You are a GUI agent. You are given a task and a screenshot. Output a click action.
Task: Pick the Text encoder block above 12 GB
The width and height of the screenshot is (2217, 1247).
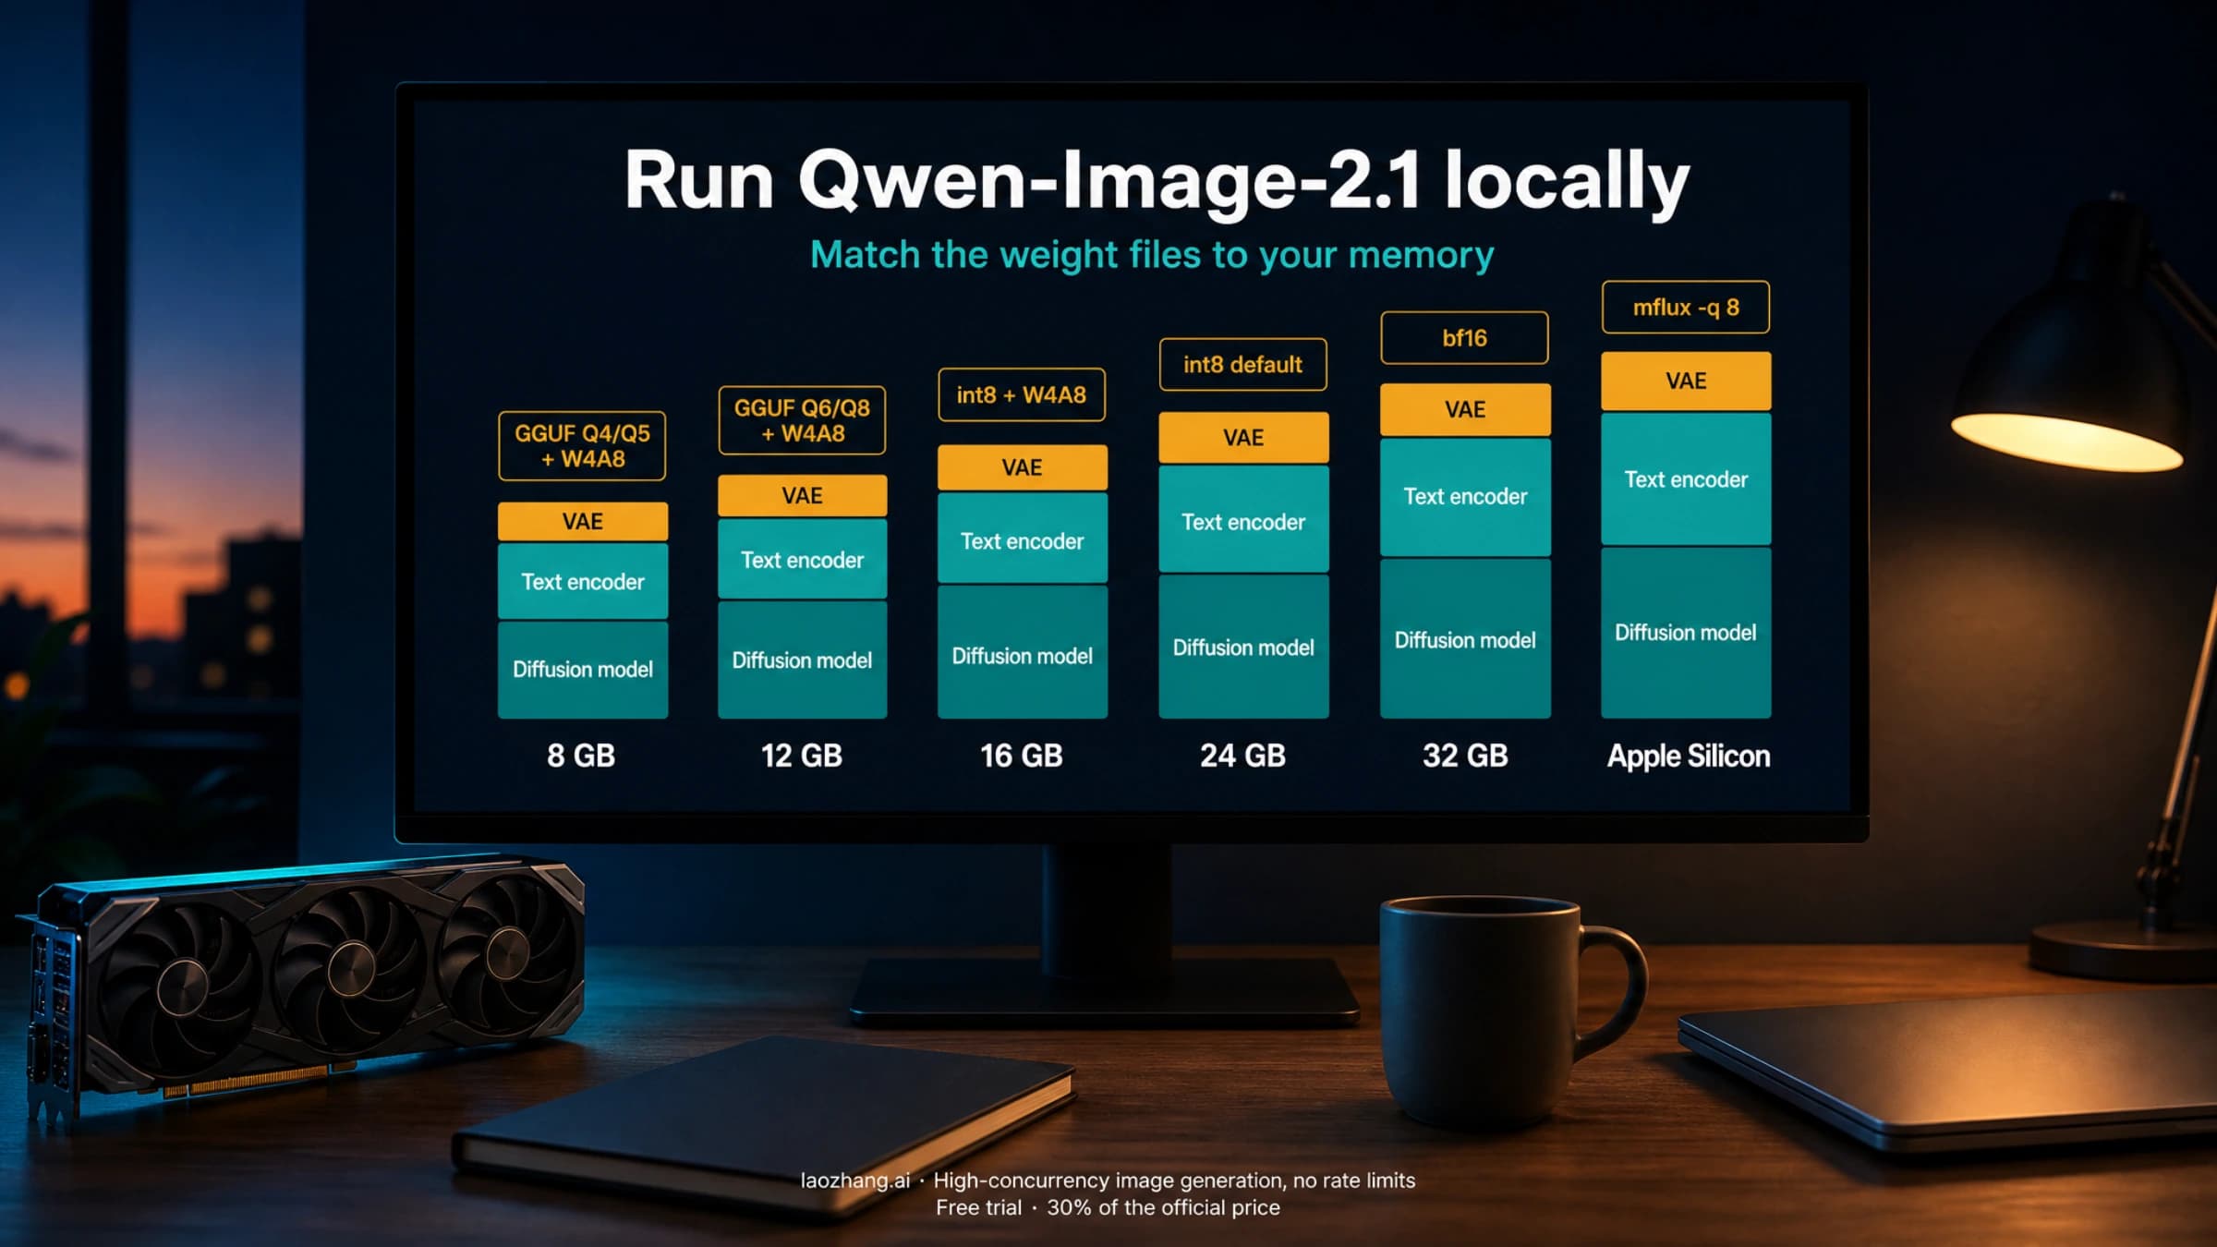(x=803, y=560)
